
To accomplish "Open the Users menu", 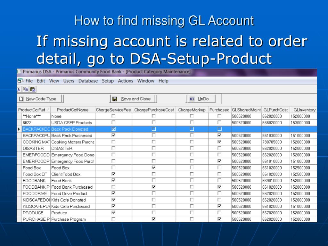I will [x=69, y=81].
